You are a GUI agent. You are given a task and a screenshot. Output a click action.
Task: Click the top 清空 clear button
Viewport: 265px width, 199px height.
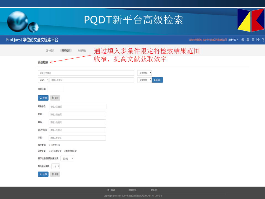55,98
